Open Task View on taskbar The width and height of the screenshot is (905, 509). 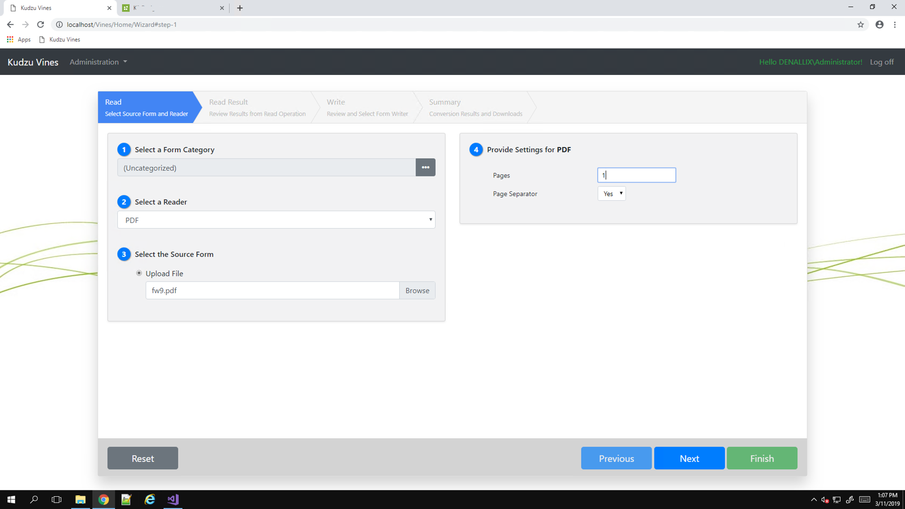[56, 499]
